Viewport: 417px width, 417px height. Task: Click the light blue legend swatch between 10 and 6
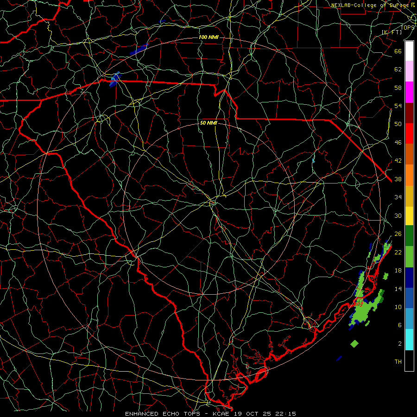click(x=409, y=319)
